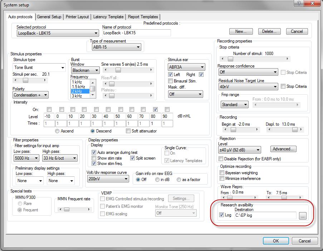Click Number of stimuli right arrow
The image size is (323, 251).
287,59
